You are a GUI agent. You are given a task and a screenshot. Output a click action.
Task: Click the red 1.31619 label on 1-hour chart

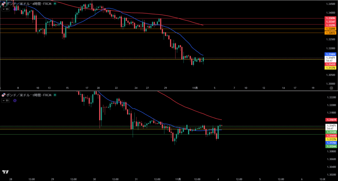coord(331,120)
